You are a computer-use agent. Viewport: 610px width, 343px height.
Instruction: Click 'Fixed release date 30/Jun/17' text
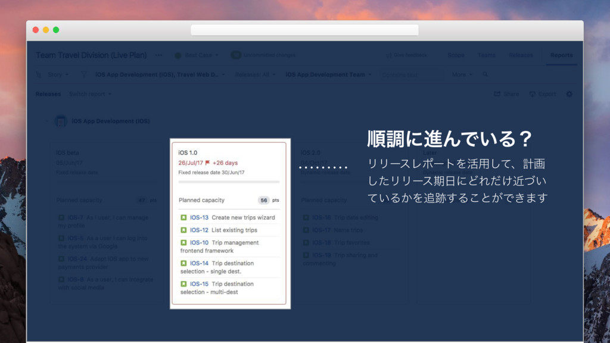[211, 172]
